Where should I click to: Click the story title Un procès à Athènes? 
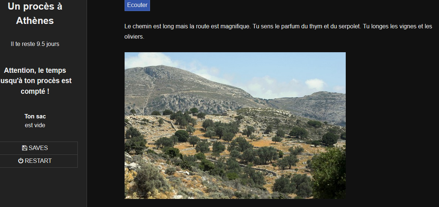click(x=35, y=13)
